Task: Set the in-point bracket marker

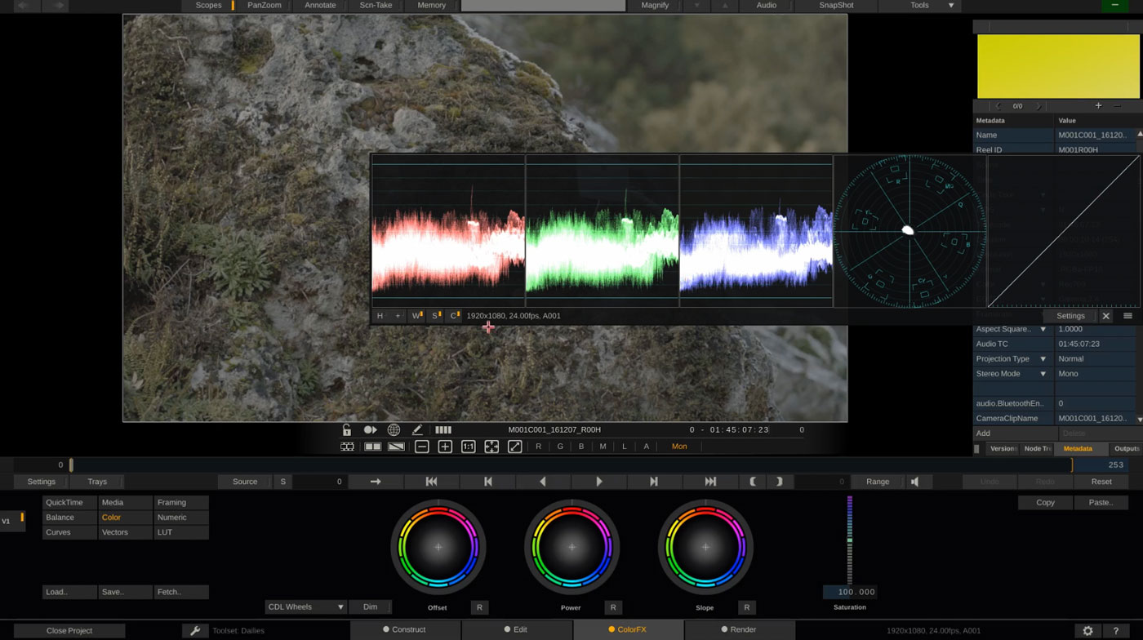Action: tap(753, 482)
